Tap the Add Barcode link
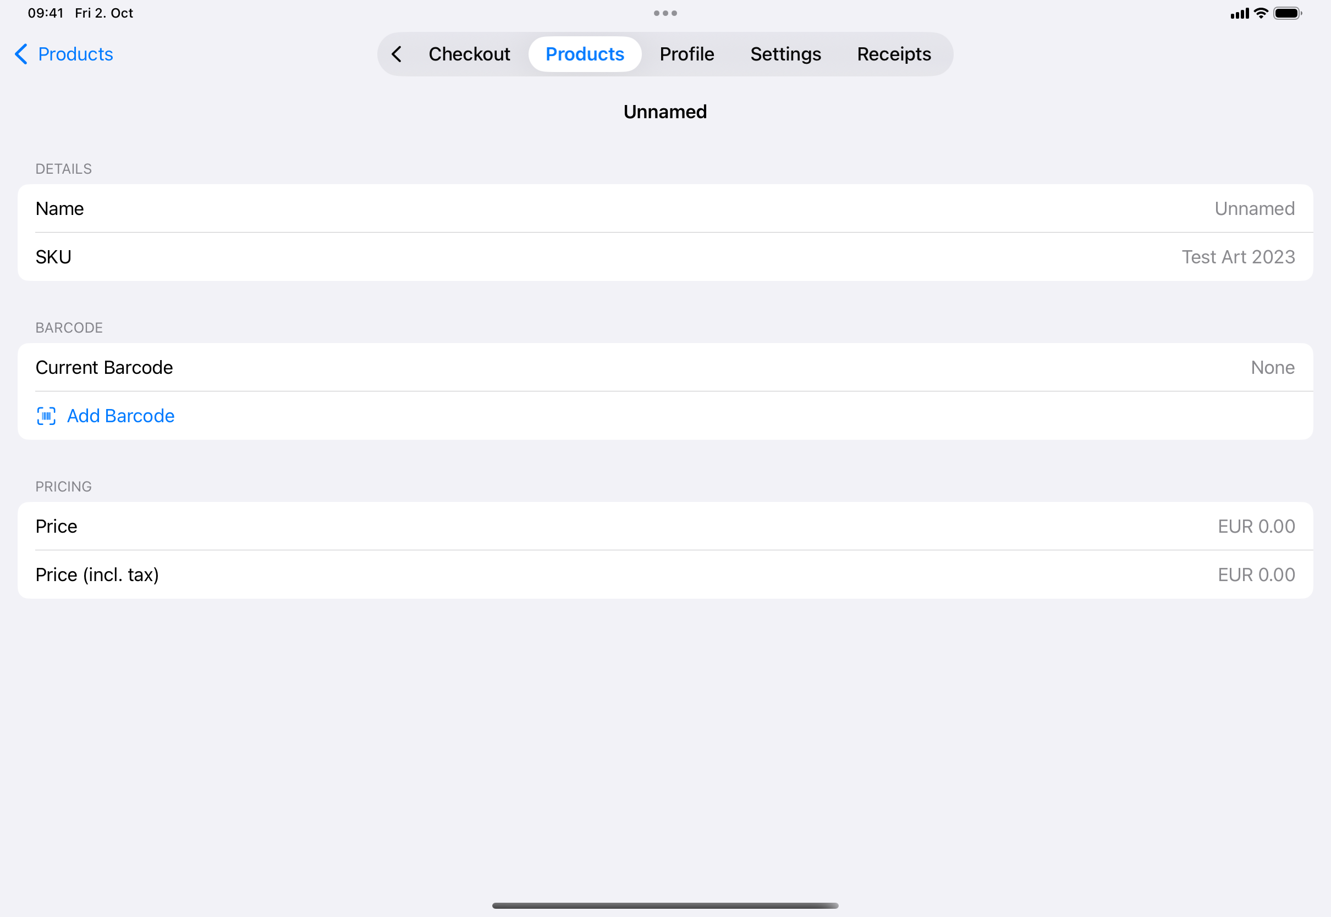Viewport: 1331px width, 917px height. [120, 416]
